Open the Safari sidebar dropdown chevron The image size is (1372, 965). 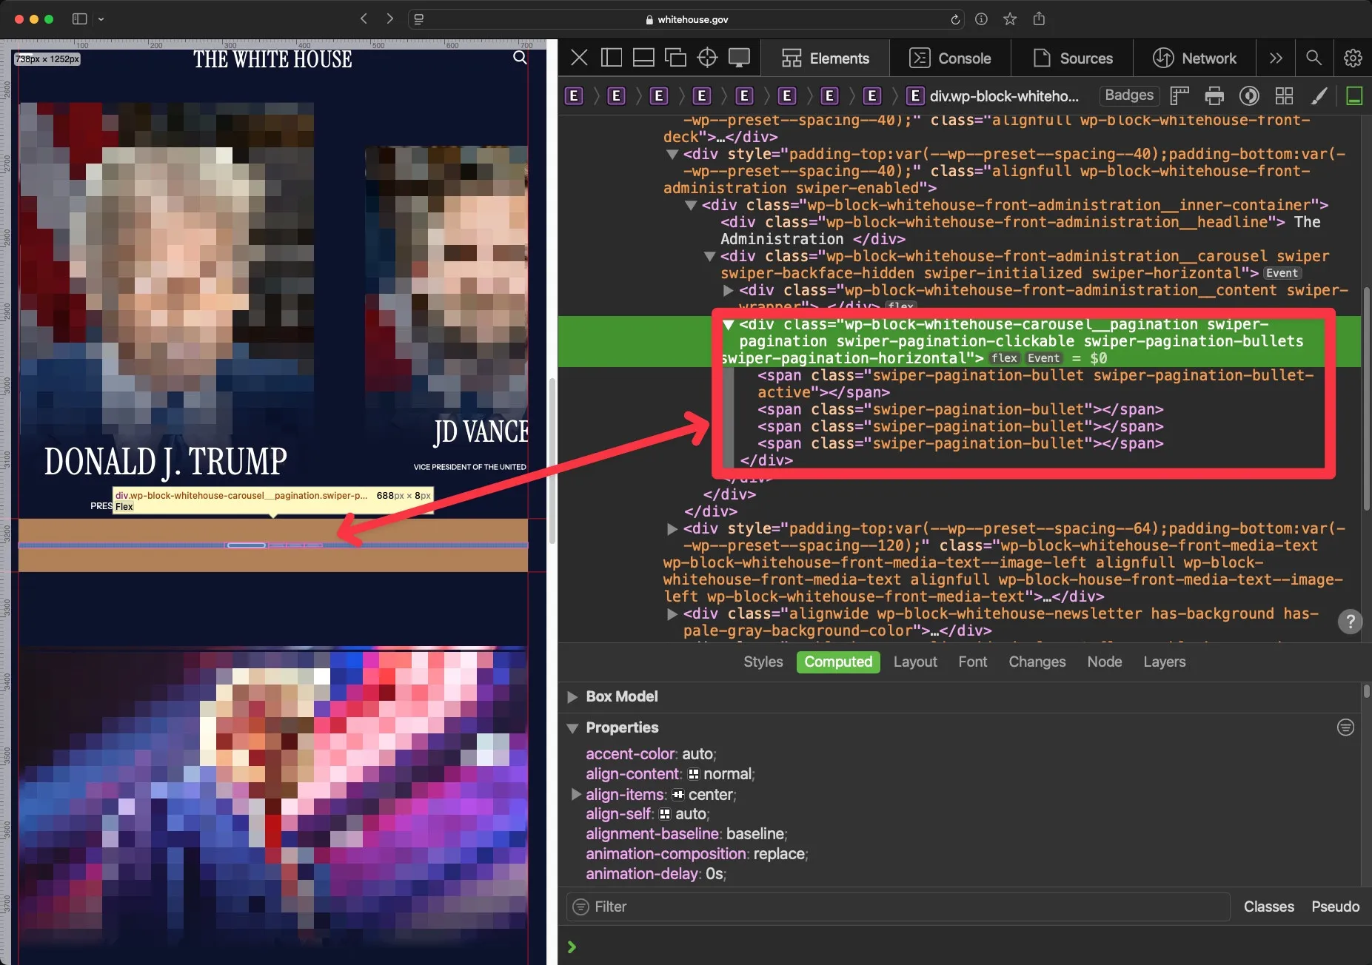tap(101, 19)
